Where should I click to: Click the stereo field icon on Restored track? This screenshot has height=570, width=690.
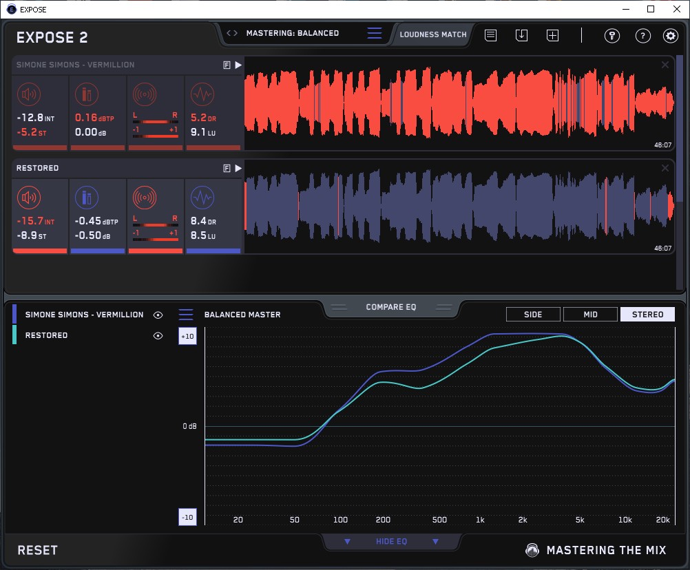143,198
